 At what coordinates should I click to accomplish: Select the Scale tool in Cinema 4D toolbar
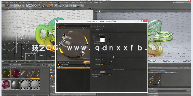16,6
